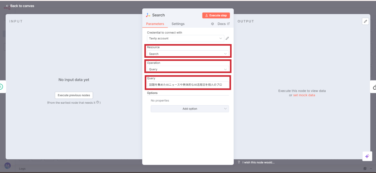
Task: Open the set mock data link
Action: (x=304, y=95)
